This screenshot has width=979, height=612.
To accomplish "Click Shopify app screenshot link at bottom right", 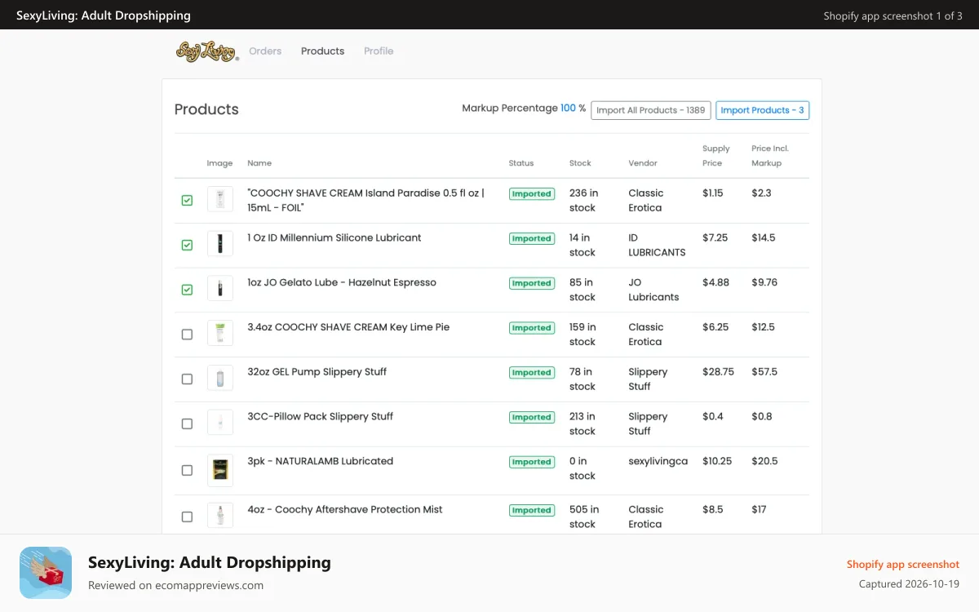I will click(x=903, y=565).
